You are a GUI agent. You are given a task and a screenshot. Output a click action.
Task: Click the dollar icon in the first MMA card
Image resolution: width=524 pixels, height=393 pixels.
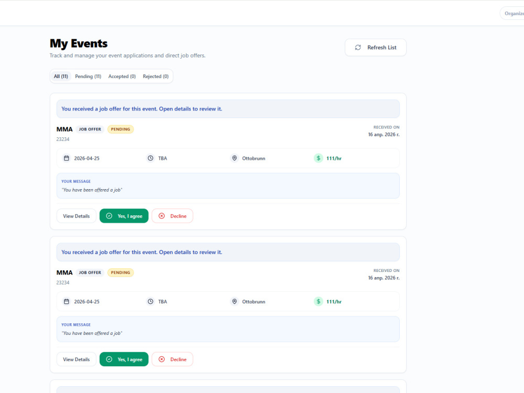tap(319, 158)
